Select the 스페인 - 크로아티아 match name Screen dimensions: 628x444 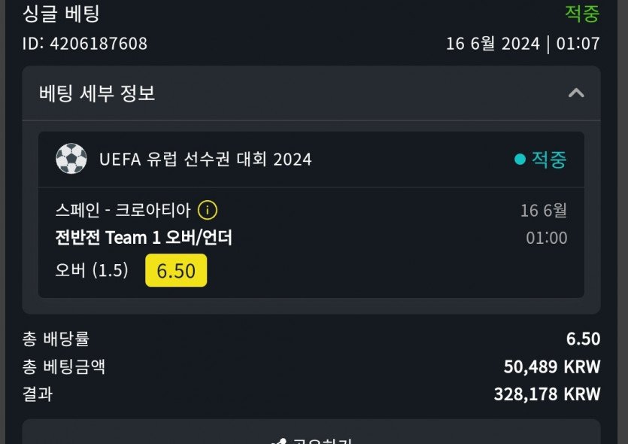coord(123,210)
